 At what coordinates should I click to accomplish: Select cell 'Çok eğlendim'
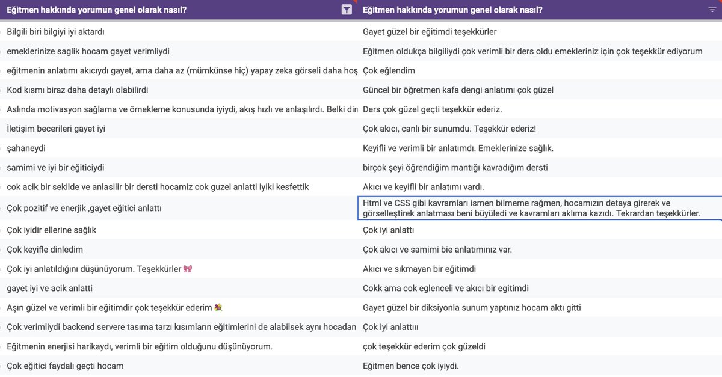pyautogui.click(x=540, y=70)
